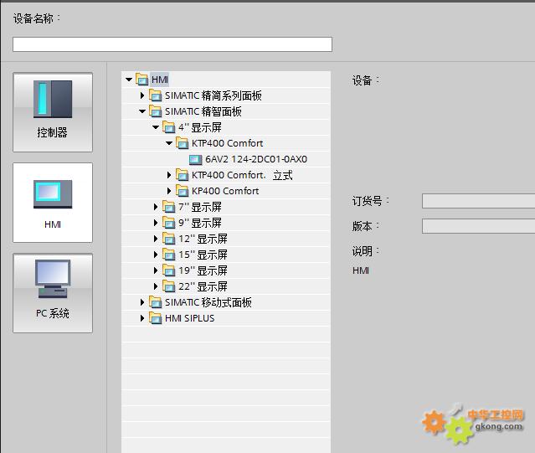535x453 pixels.
Task: Collapse the 4'' 显示屏 node
Action: (x=156, y=127)
